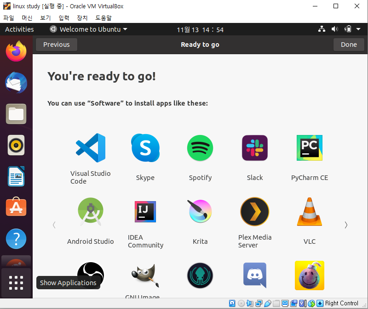Select the Discord app icon
The image size is (368, 309).
point(255,275)
